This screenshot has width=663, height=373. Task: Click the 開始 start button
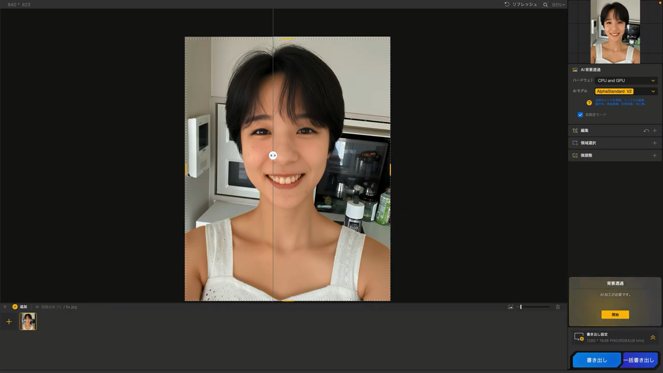click(615, 314)
